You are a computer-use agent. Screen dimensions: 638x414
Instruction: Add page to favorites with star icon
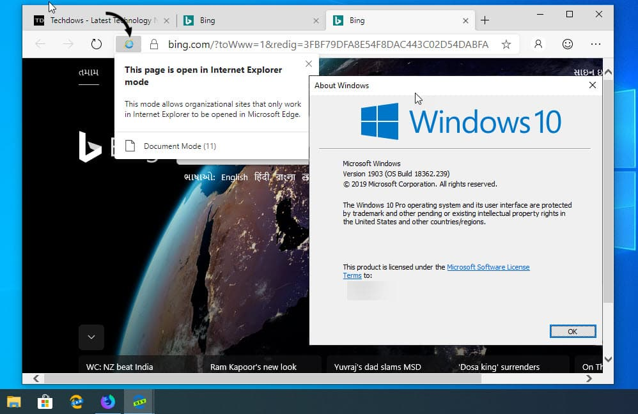click(506, 44)
